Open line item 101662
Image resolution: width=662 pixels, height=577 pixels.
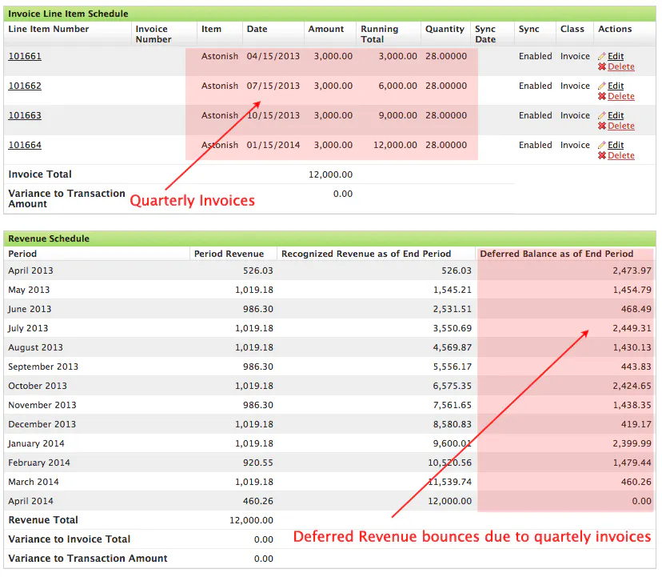pos(25,86)
